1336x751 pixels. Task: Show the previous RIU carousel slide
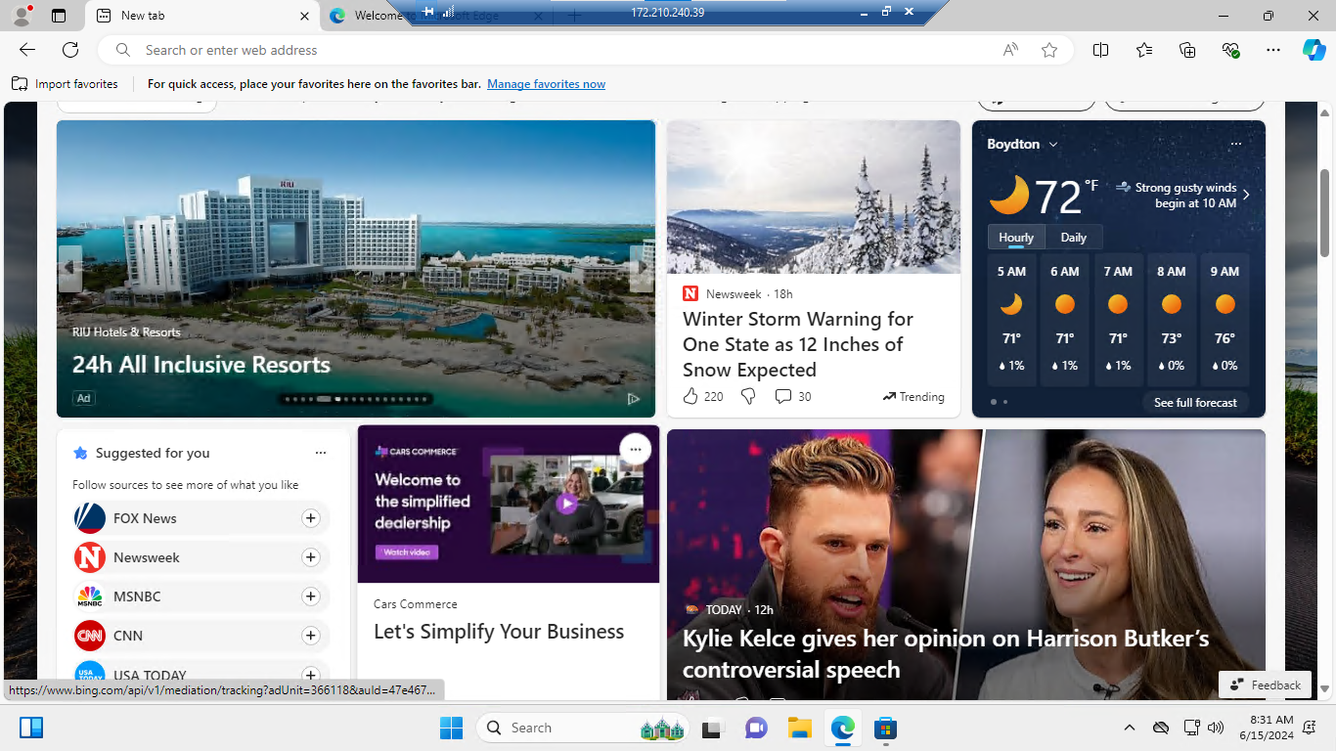tap(70, 269)
